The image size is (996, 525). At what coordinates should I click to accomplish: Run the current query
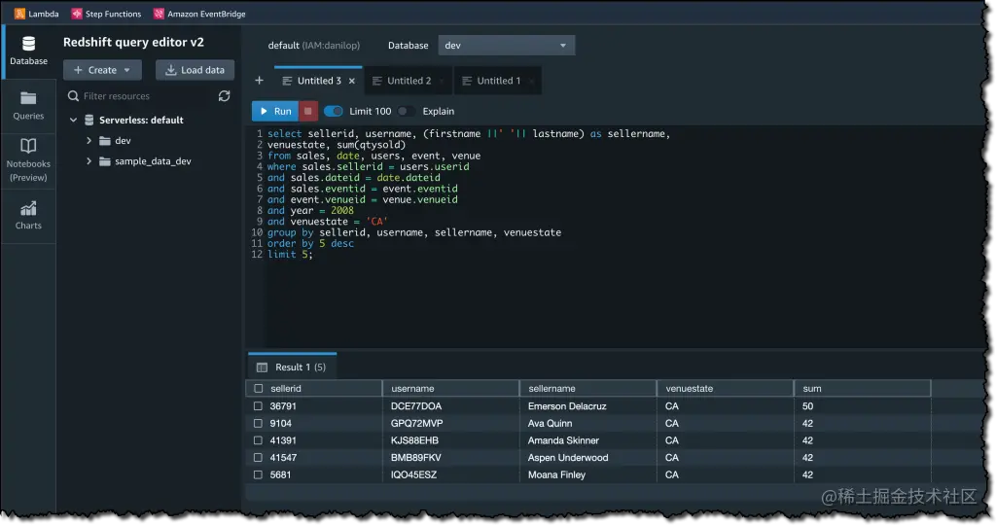point(275,111)
